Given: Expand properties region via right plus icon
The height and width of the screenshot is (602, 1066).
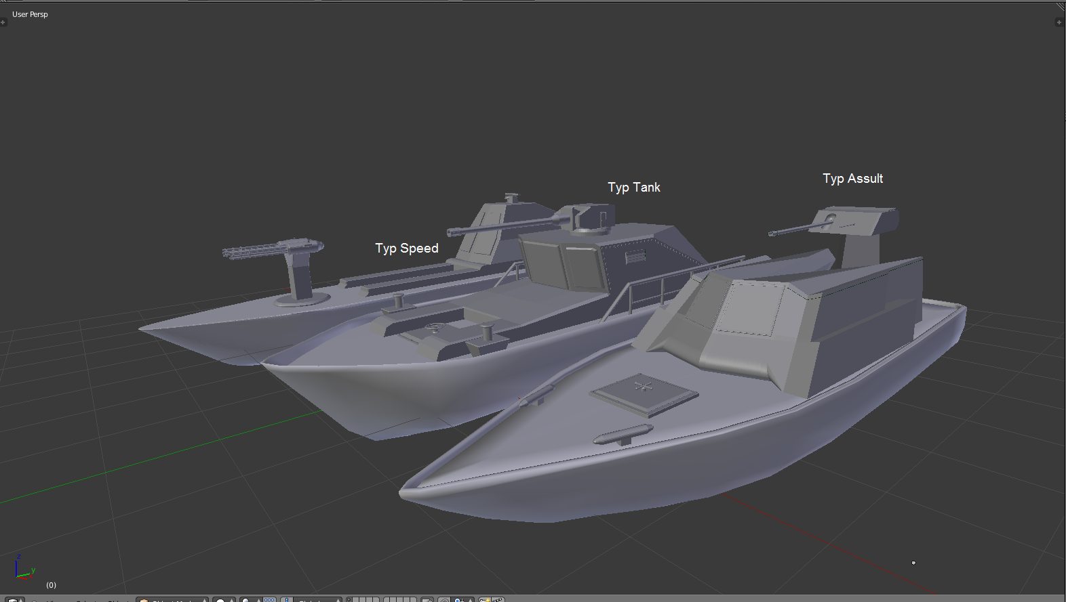Looking at the screenshot, I should point(1059,22).
